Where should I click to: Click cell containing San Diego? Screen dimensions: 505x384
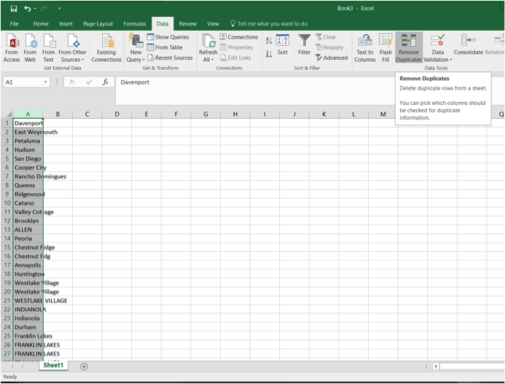pyautogui.click(x=28, y=159)
